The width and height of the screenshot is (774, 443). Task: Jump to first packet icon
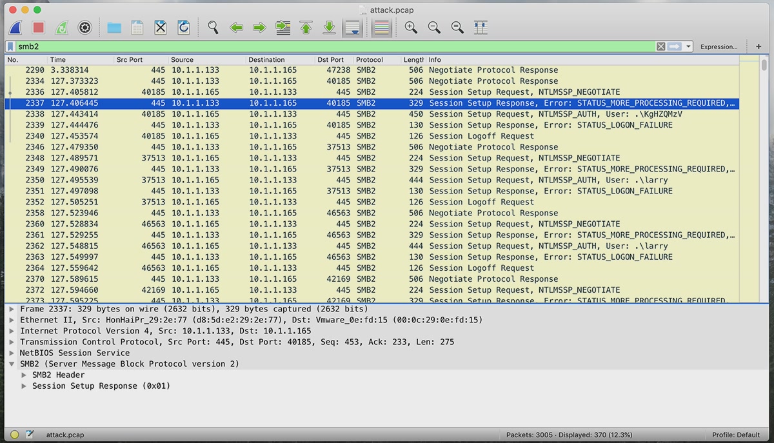click(x=306, y=28)
